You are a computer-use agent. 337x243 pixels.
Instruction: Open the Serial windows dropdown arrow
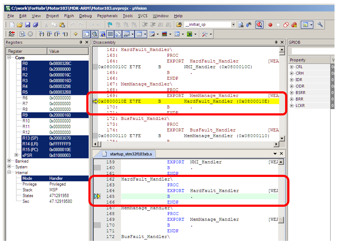click(x=158, y=34)
